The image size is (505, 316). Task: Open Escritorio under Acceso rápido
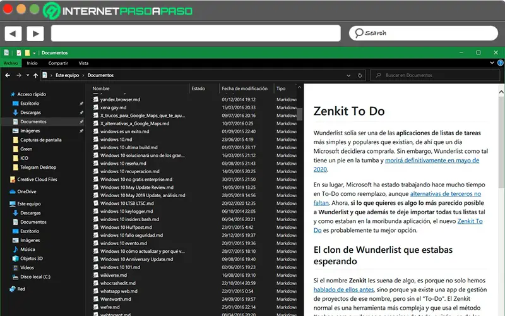click(30, 103)
